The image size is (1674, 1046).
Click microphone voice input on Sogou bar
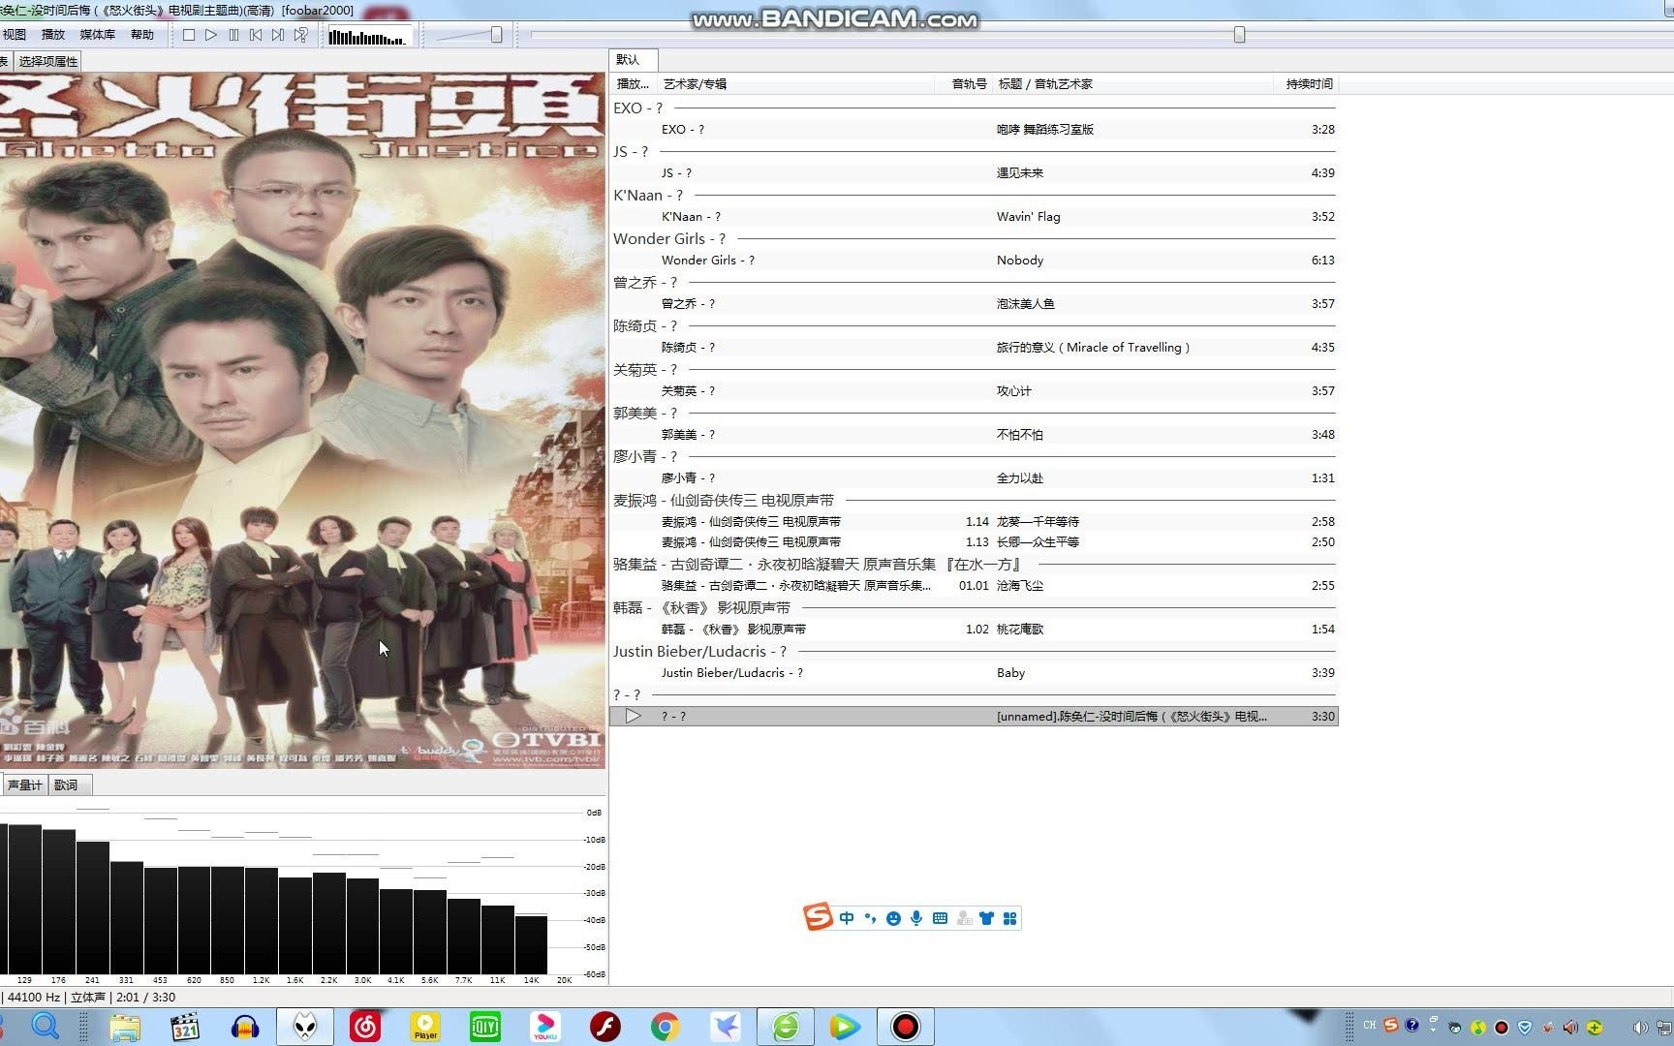[916, 918]
